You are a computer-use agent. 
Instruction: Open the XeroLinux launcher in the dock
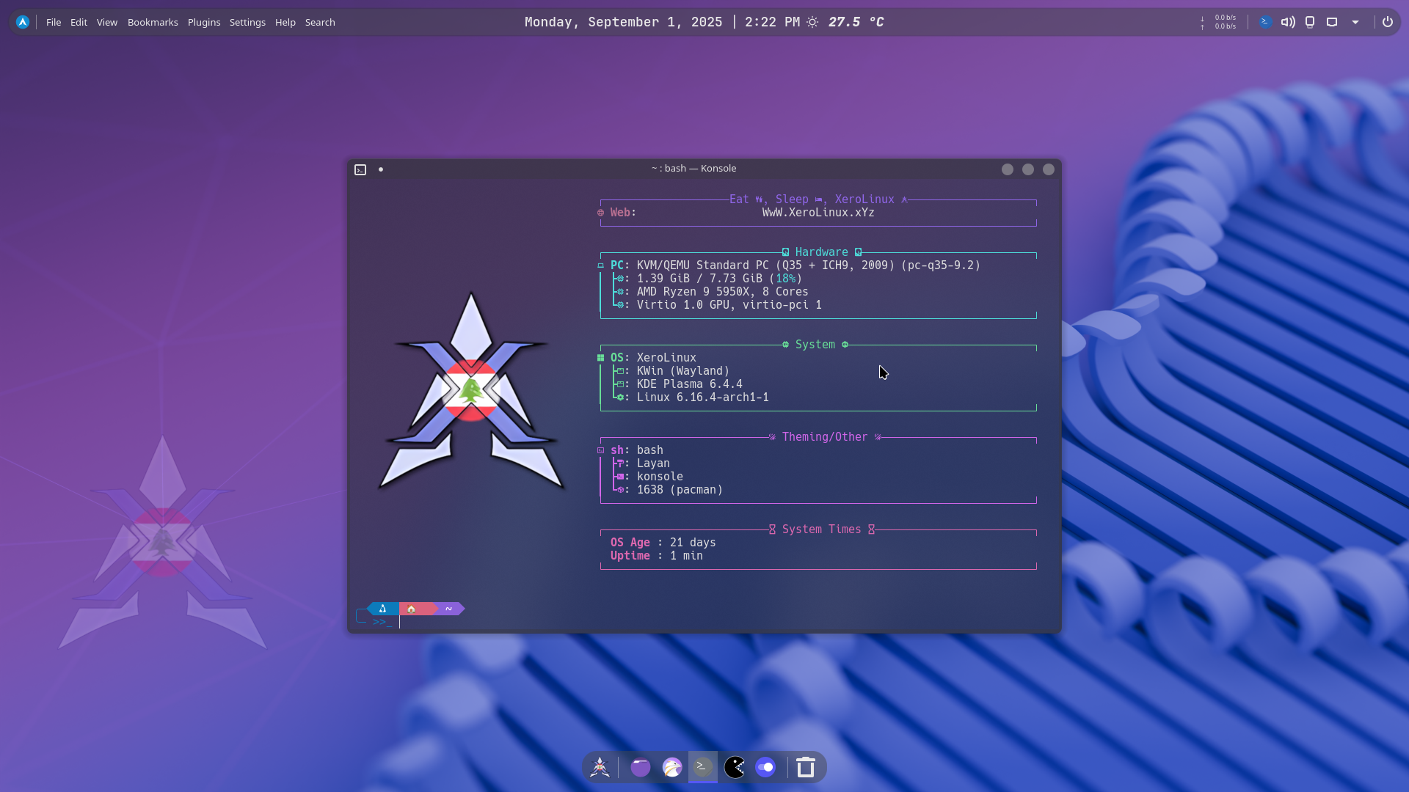tap(600, 767)
